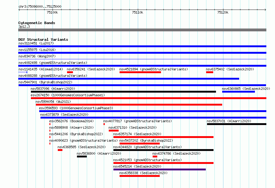The image size is (275, 188).
Task: Select the black bar under nsv4344820
Action: [163, 150]
